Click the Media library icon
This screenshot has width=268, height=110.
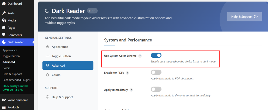[4, 20]
